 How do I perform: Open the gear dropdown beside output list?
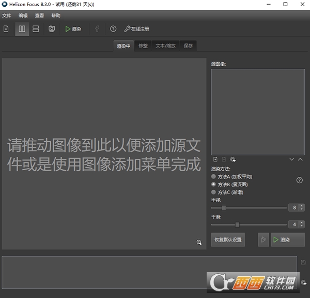[304, 282]
